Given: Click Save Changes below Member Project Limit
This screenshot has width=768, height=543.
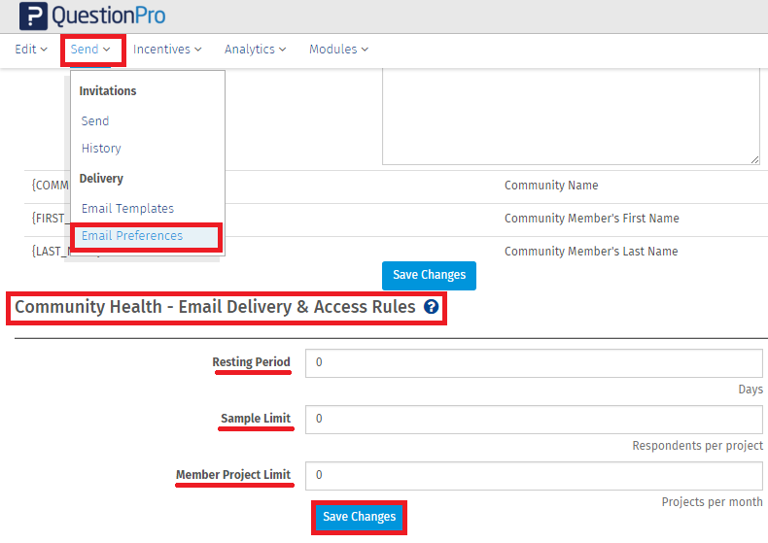Looking at the screenshot, I should click(x=359, y=517).
